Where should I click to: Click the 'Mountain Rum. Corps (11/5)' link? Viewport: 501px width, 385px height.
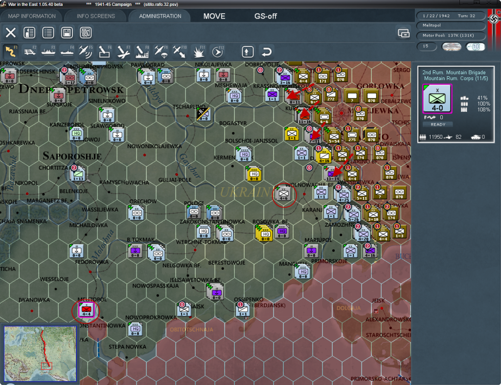click(456, 79)
